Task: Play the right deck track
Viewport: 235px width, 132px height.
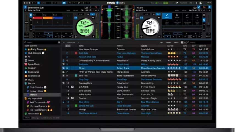Action: pos(158,14)
